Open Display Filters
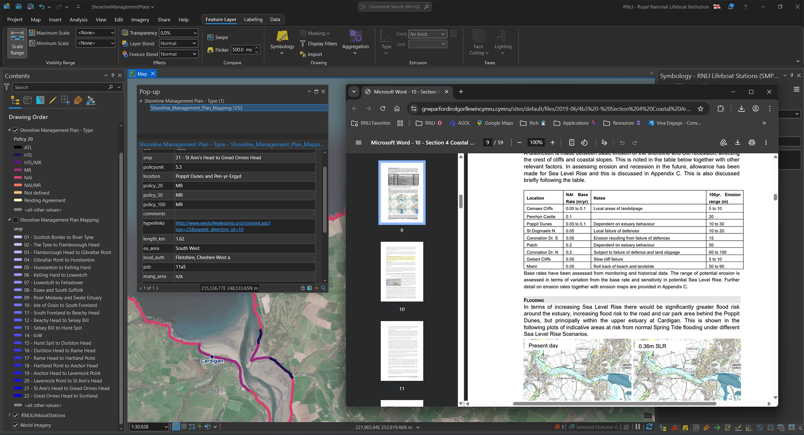The width and height of the screenshot is (804, 435). coord(318,44)
